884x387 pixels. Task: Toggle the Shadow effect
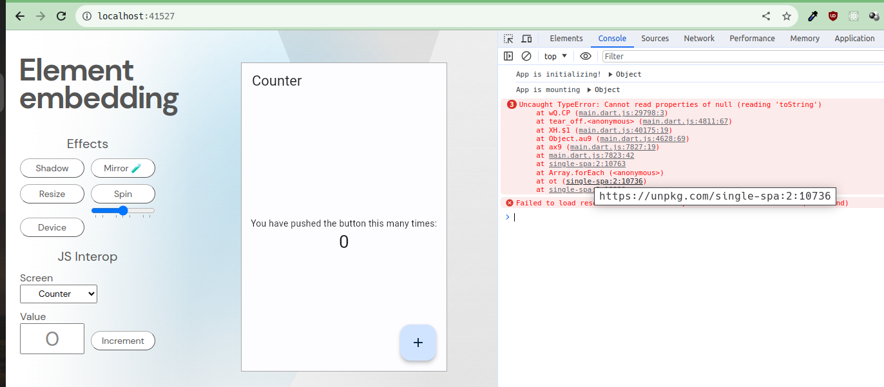(x=52, y=168)
